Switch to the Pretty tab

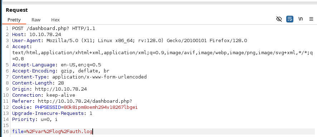tap(14, 20)
